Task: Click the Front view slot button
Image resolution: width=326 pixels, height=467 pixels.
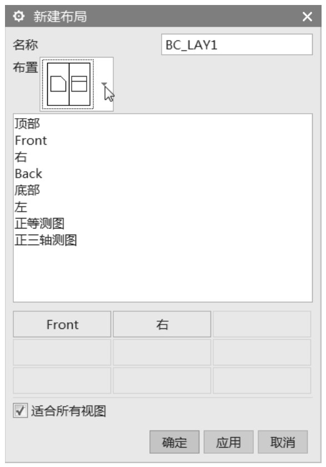Action: [62, 324]
